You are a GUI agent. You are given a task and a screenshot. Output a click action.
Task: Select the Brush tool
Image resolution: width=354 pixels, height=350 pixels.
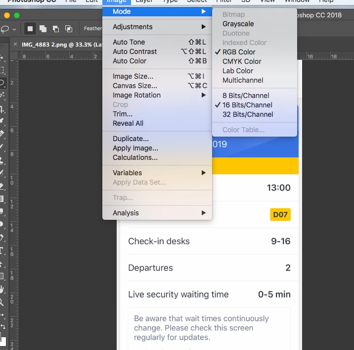[2, 147]
